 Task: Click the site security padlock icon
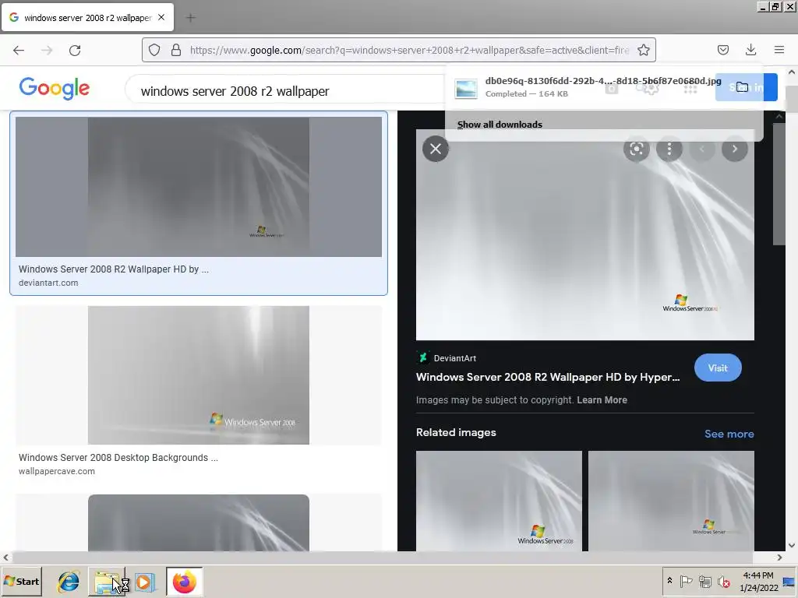(176, 50)
